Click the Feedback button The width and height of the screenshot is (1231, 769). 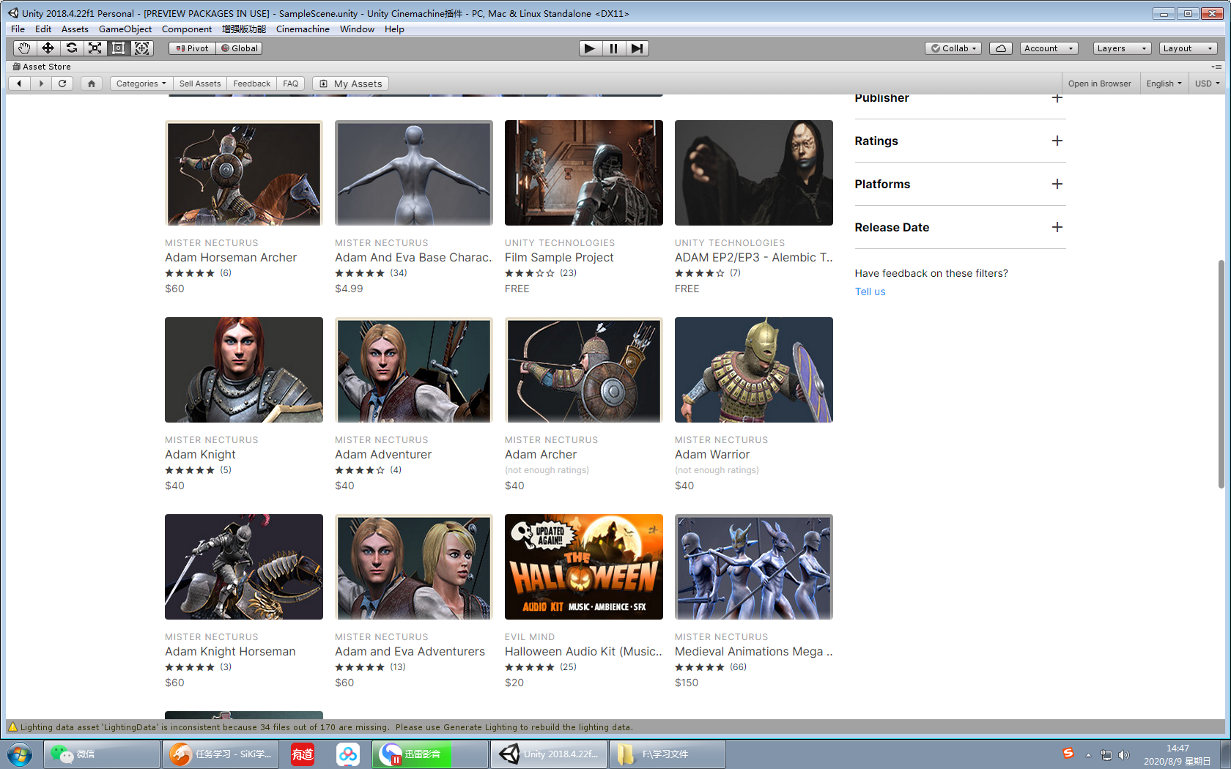(x=251, y=83)
